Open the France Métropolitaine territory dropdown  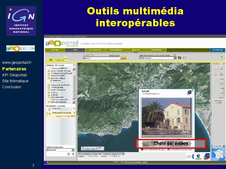[x=218, y=146]
